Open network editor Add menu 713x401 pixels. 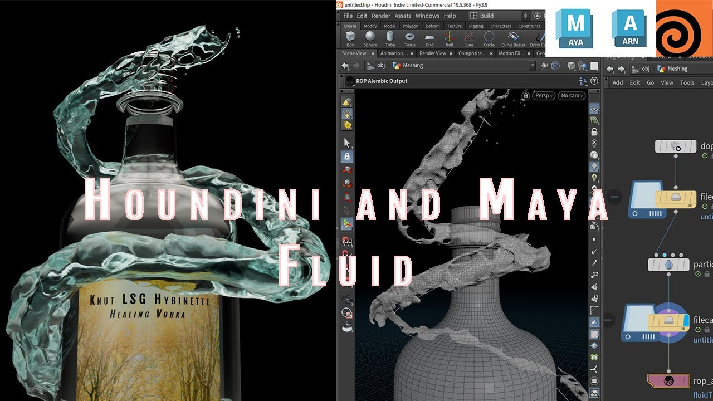click(x=618, y=82)
